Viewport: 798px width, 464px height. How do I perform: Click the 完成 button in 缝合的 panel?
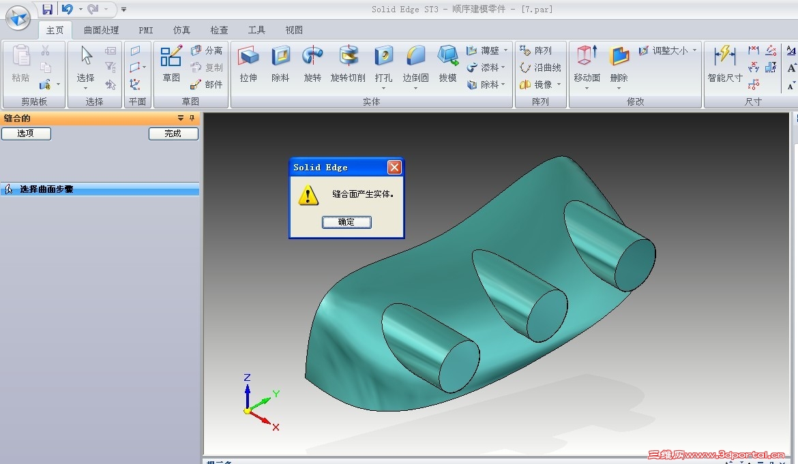(x=173, y=134)
